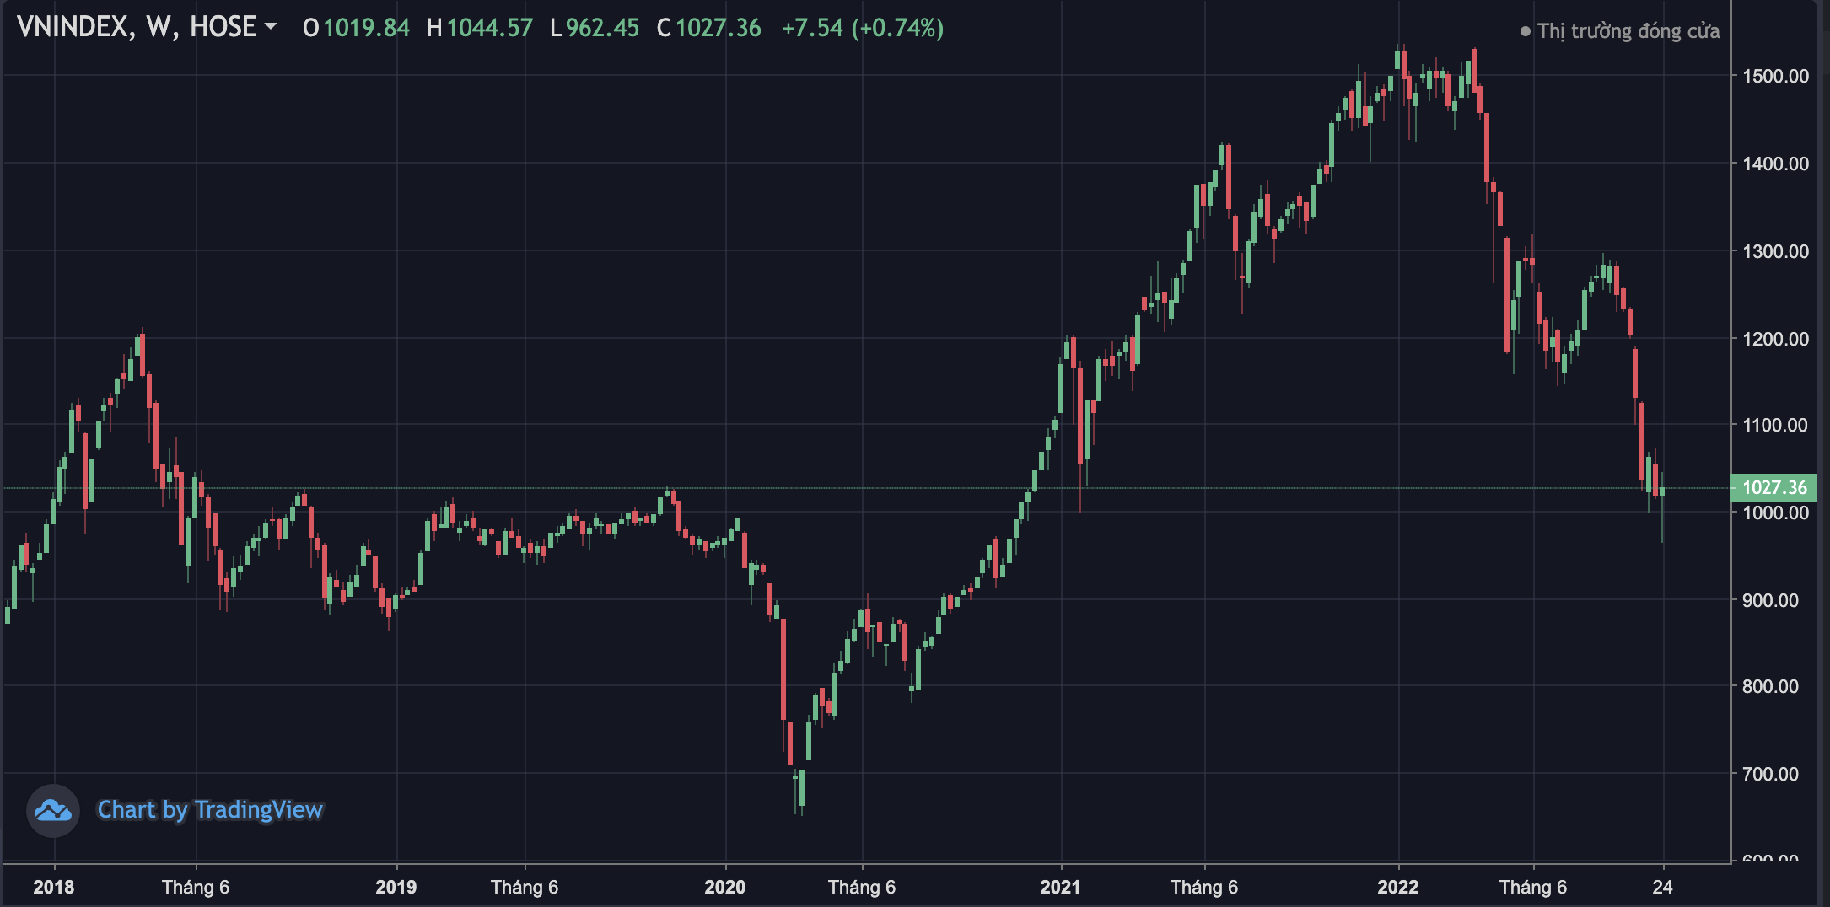Click the 2018 label on time axis
1830x907 pixels.
(x=55, y=887)
